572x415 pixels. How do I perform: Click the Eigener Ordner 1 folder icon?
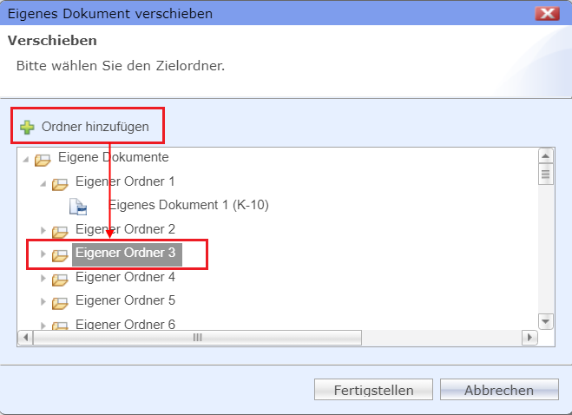[60, 184]
